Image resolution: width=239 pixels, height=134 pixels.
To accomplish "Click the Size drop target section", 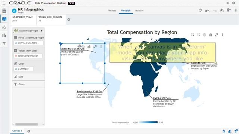I will pyautogui.click(x=28, y=77).
